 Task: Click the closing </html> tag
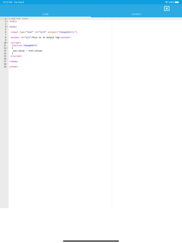14,67
